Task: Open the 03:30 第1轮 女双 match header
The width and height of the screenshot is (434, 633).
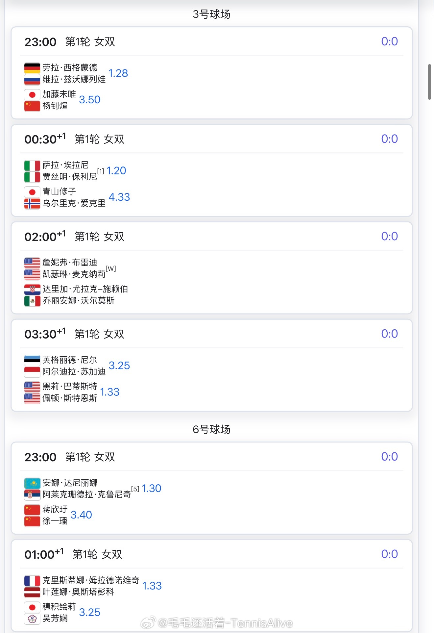Action: (74, 334)
